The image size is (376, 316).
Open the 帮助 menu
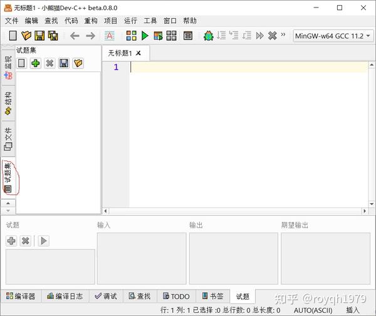[x=190, y=21]
